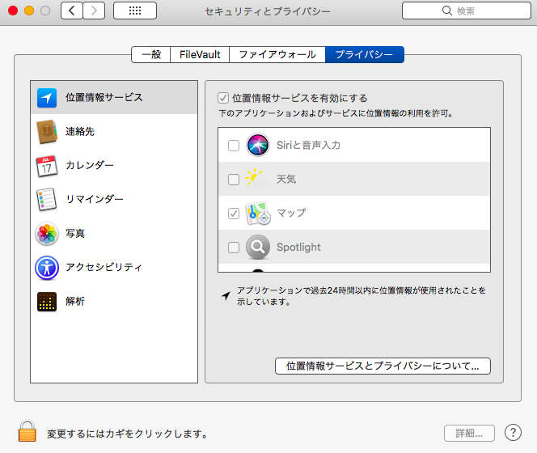Image resolution: width=537 pixels, height=453 pixels.
Task: Check the 天気 weather location checkbox
Action: tap(233, 180)
